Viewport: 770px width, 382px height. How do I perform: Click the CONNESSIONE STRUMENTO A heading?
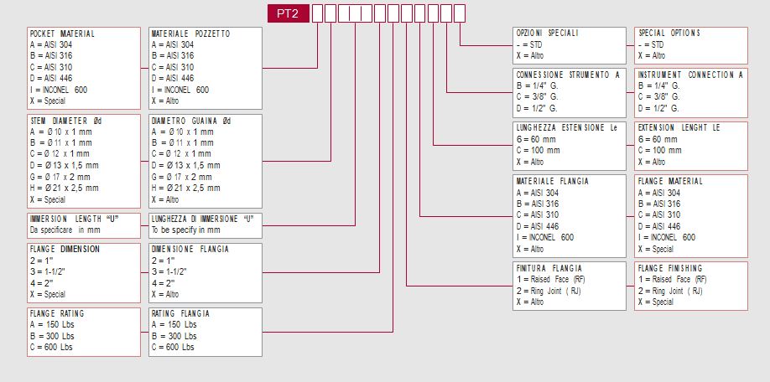568,75
